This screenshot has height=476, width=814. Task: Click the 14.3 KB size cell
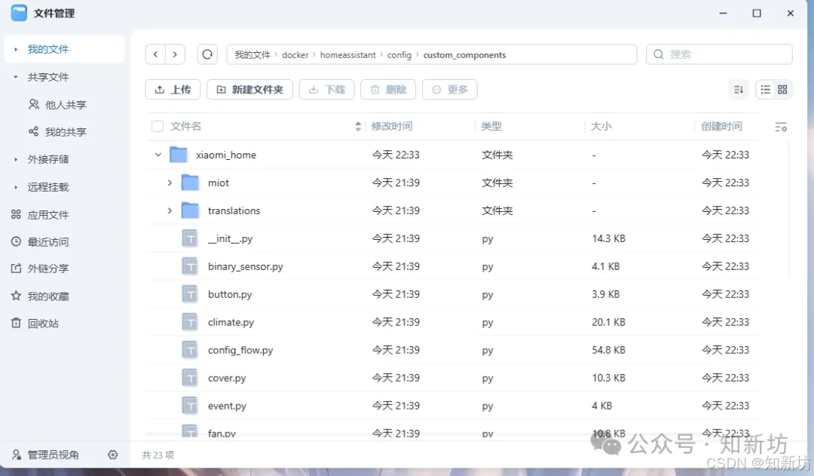click(608, 238)
